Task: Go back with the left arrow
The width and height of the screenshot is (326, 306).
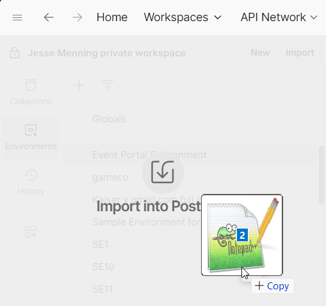Action: click(49, 17)
